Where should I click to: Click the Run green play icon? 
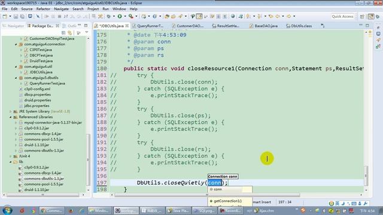tap(120, 16)
